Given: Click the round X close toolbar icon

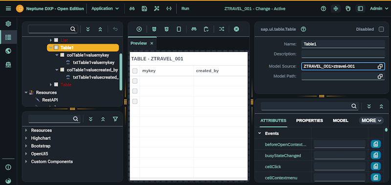Looking at the screenshot, I should (x=237, y=29).
